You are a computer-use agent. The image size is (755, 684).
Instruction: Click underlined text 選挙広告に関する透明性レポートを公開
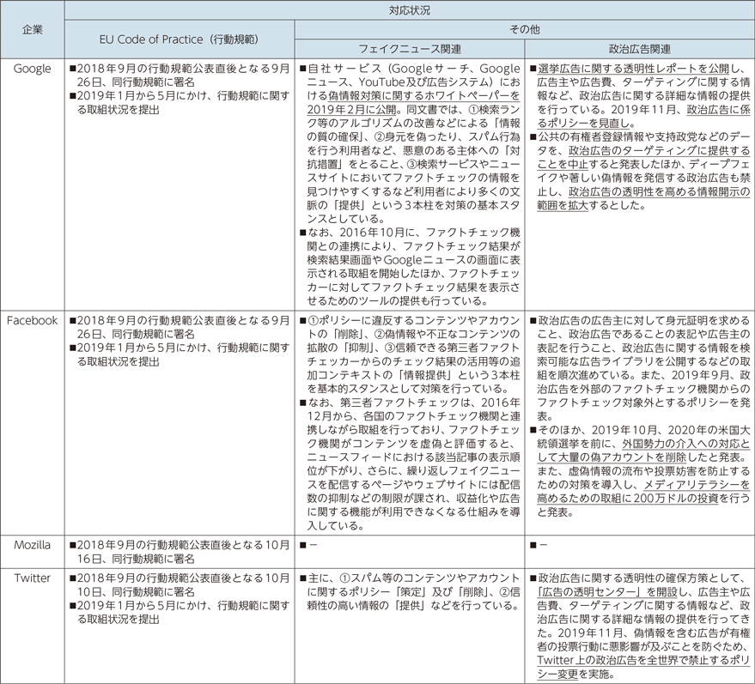click(634, 69)
